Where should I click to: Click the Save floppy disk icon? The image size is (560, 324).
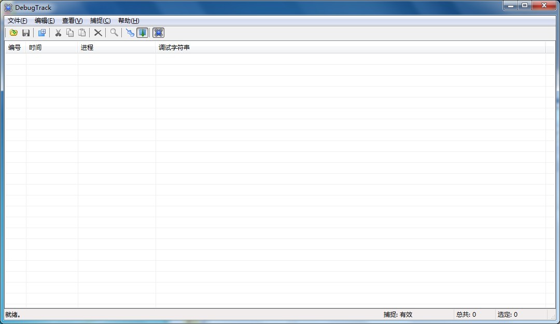pyautogui.click(x=26, y=33)
